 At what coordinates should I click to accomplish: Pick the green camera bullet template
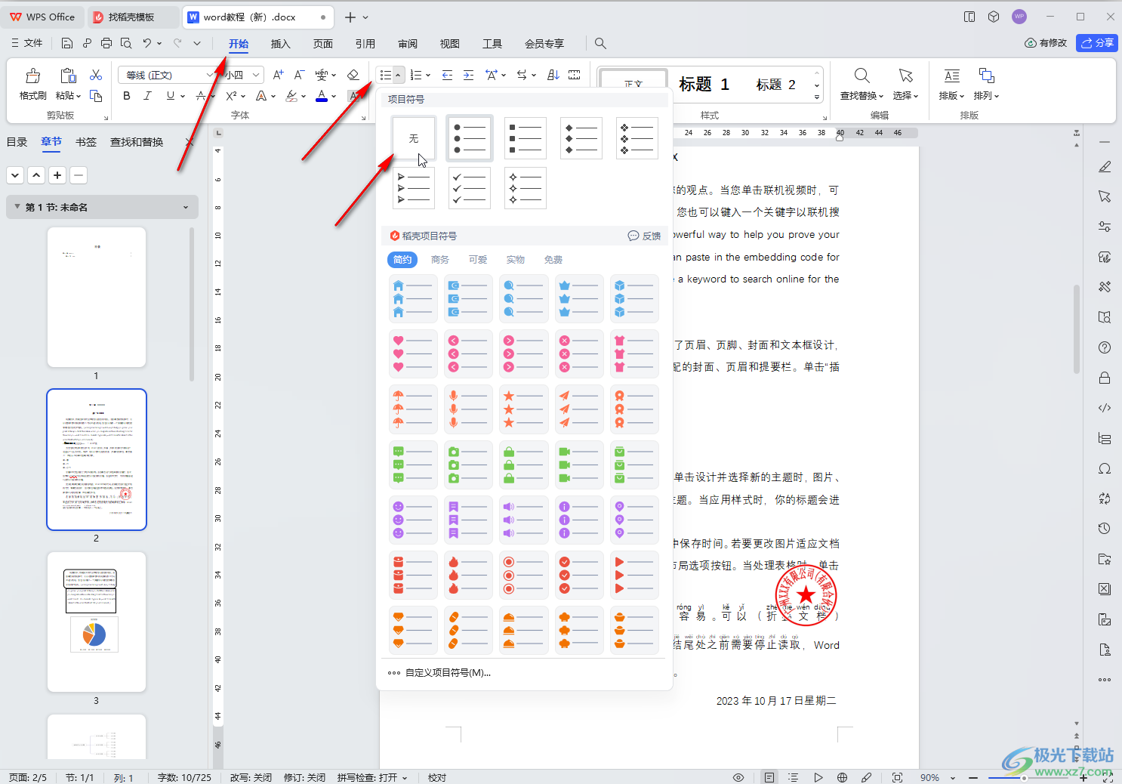coord(469,465)
